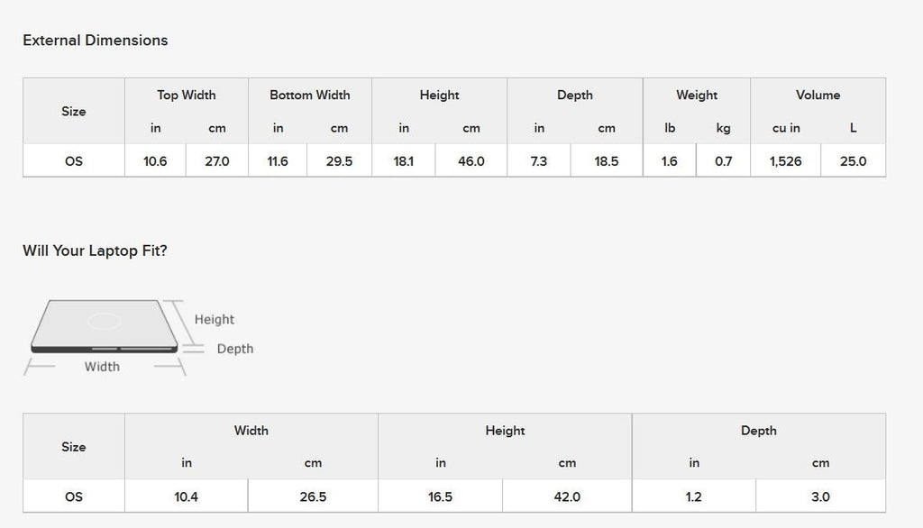Click the Volume column header
923x528 pixels.
pyautogui.click(x=818, y=95)
